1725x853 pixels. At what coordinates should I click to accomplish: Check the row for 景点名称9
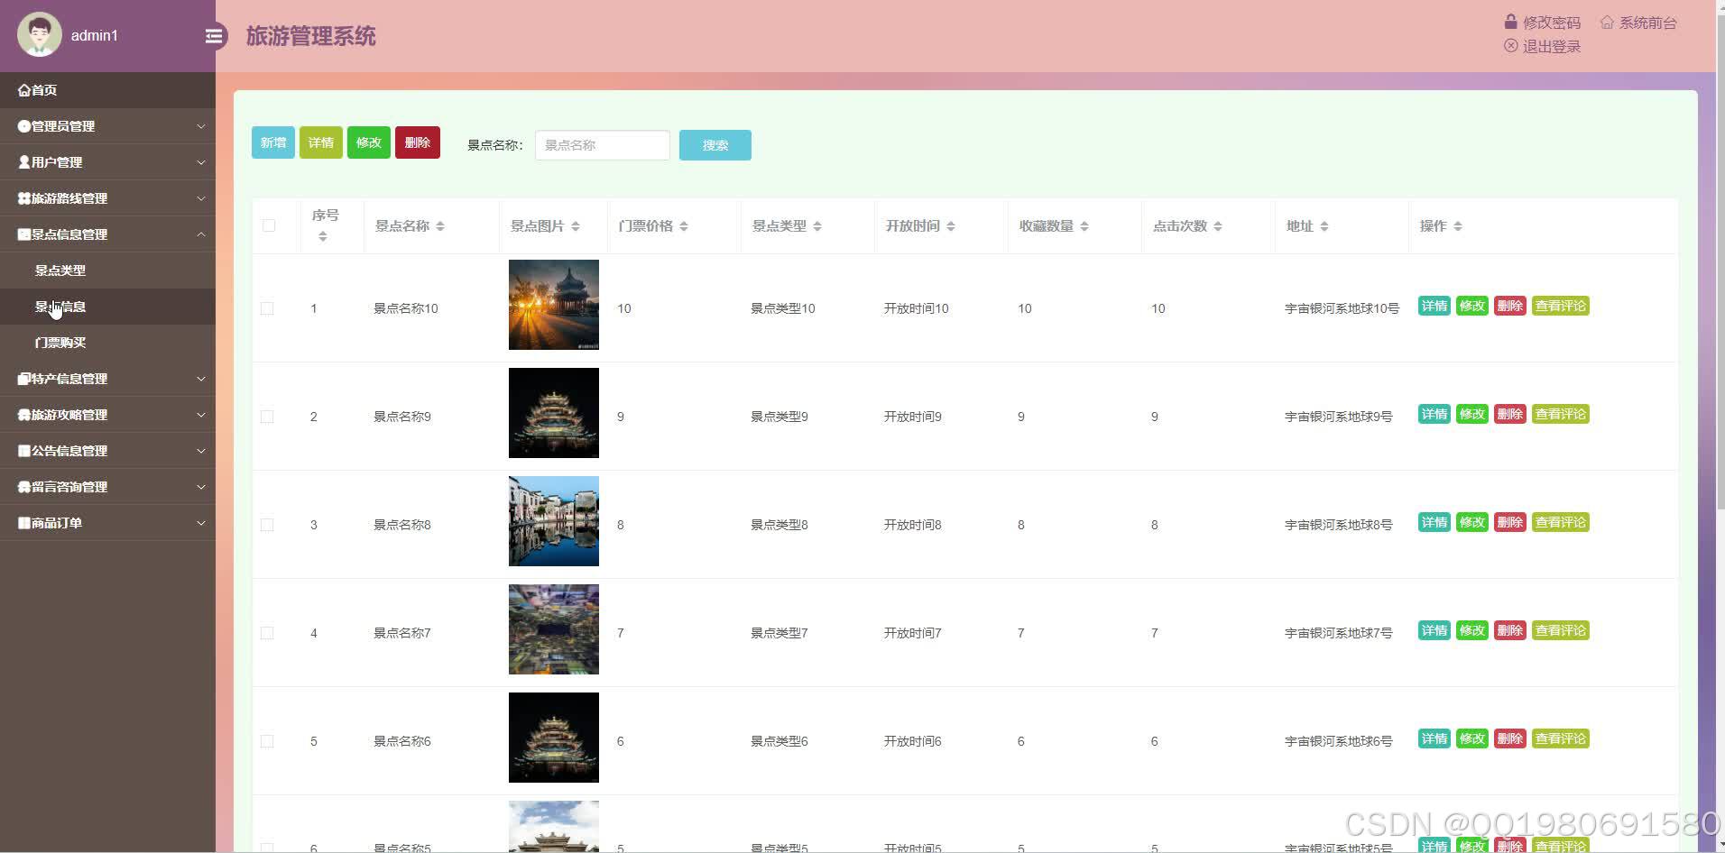pyautogui.click(x=267, y=417)
